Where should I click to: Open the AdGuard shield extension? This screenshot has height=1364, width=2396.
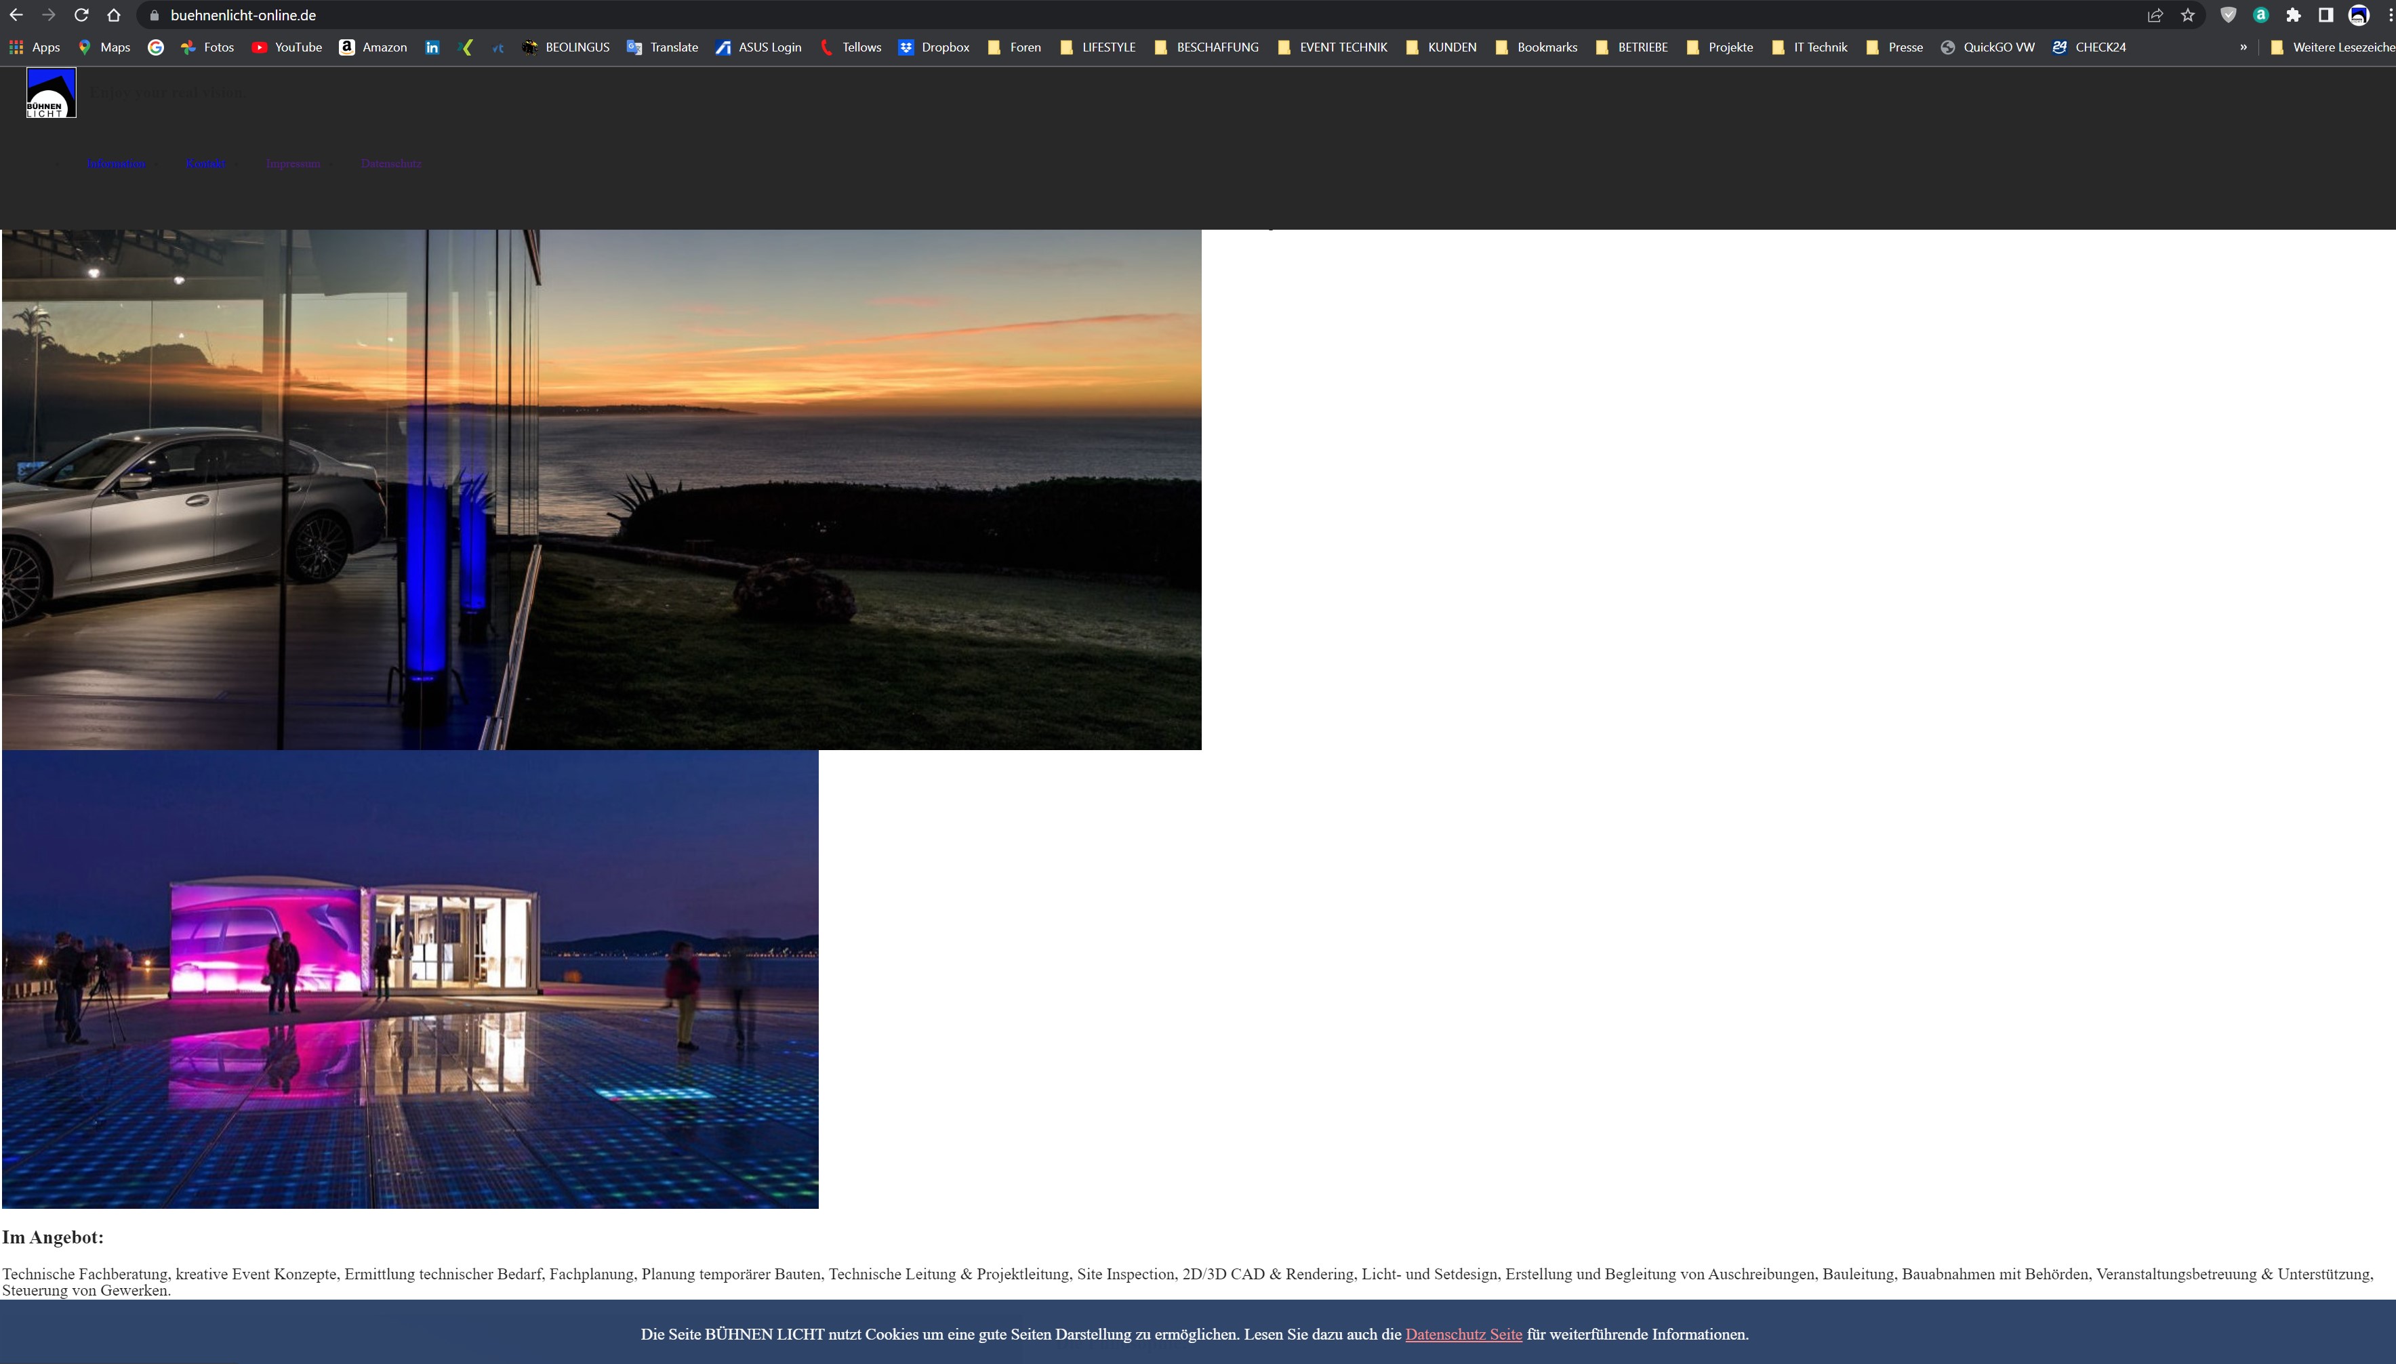2229,15
